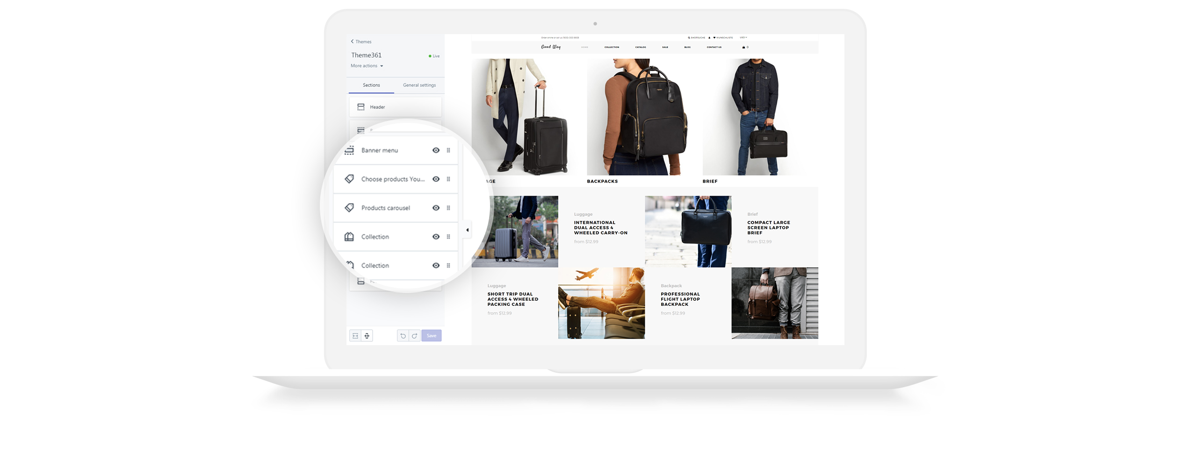Viewport: 1197px width, 467px height.
Task: Toggle visibility of first Collection section
Action: (436, 237)
